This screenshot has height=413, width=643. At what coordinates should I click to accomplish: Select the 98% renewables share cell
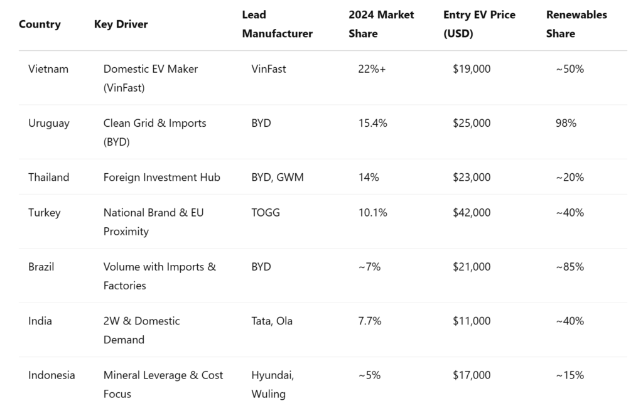[x=566, y=123]
